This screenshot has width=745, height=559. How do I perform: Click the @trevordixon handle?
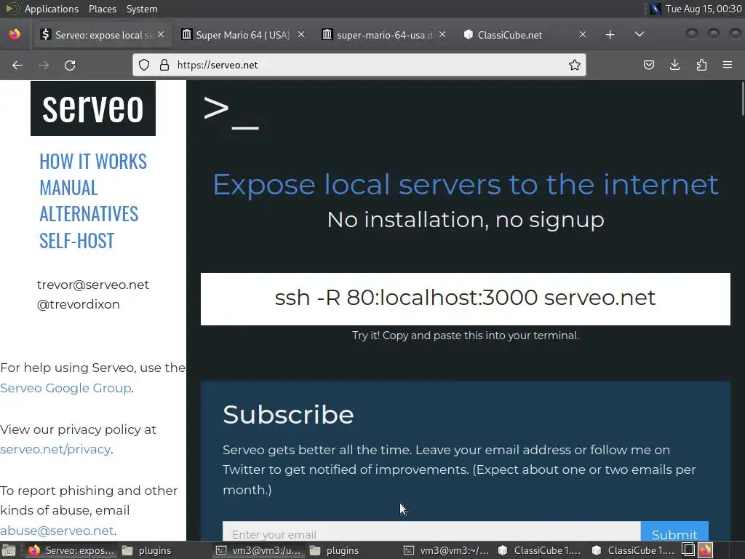[x=79, y=304]
